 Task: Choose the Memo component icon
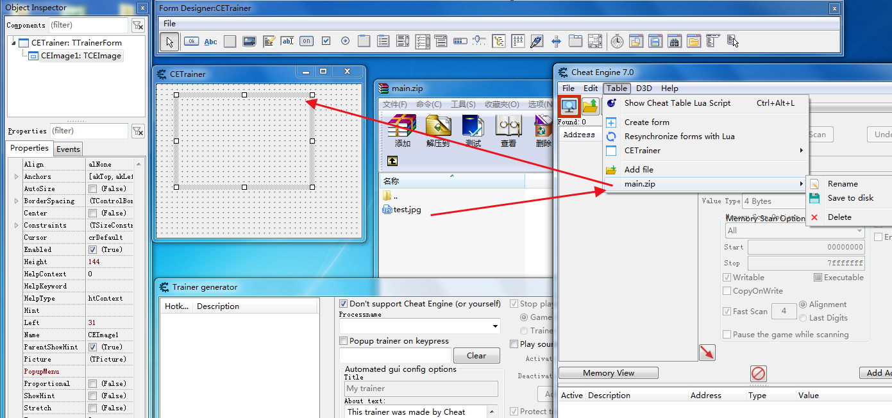[x=268, y=42]
